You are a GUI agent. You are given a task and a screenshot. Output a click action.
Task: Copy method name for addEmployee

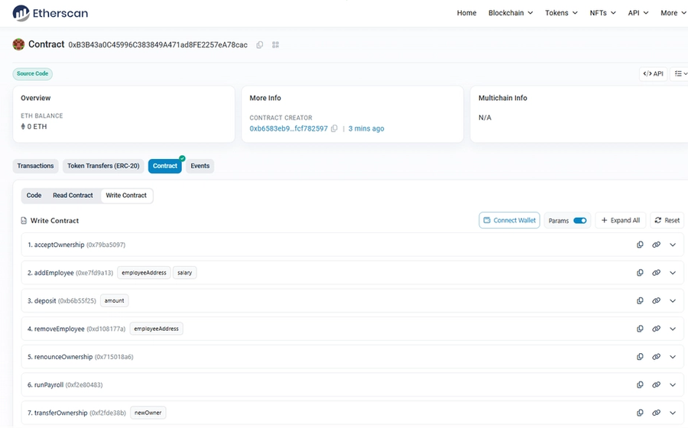(640, 273)
